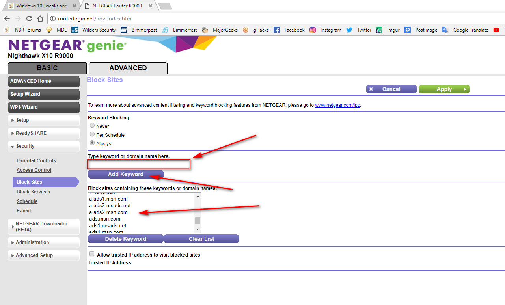Viewport: 505px width, 305px height.
Task: Open a new browser tab
Action: coord(165,6)
